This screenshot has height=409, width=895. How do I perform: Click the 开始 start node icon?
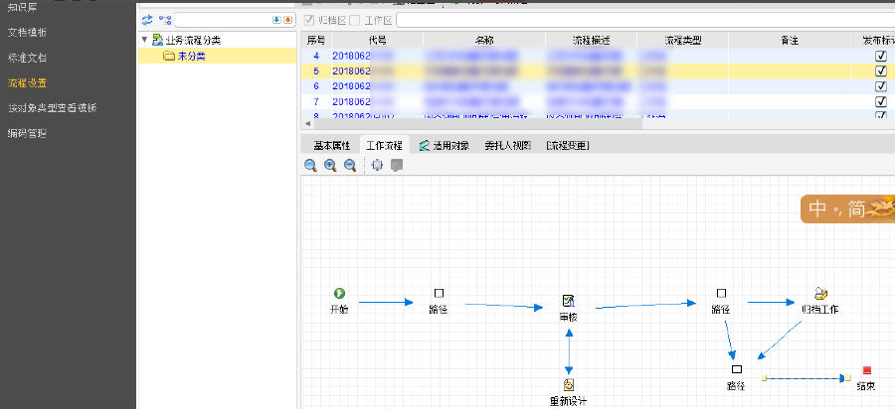click(339, 293)
